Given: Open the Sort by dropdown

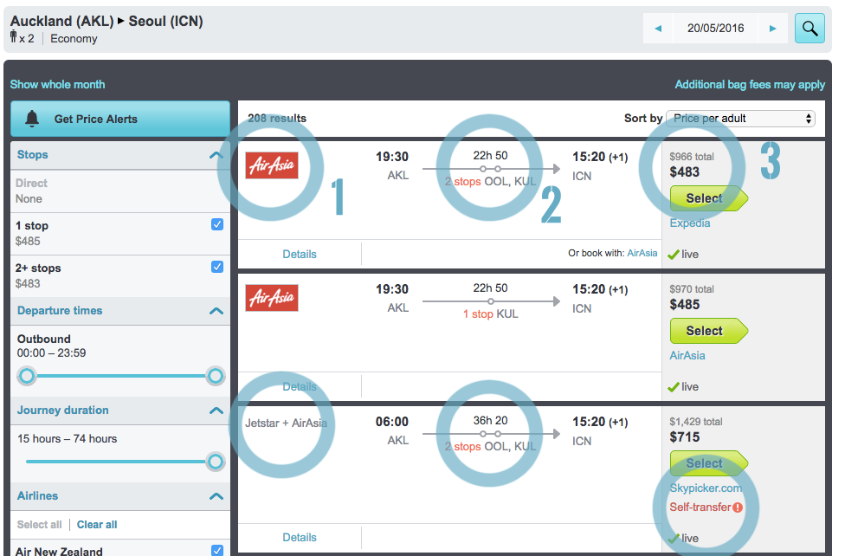Looking at the screenshot, I should [741, 119].
